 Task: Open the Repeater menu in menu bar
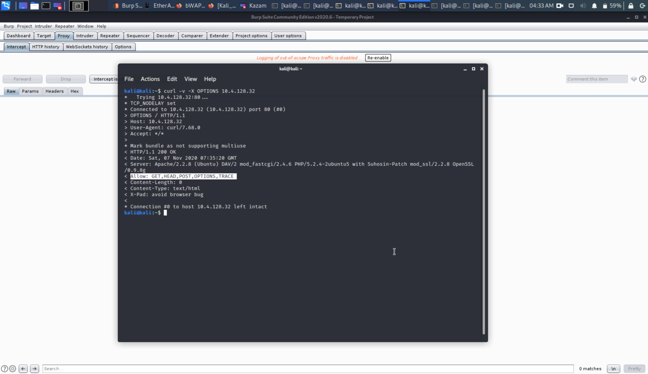(x=65, y=26)
